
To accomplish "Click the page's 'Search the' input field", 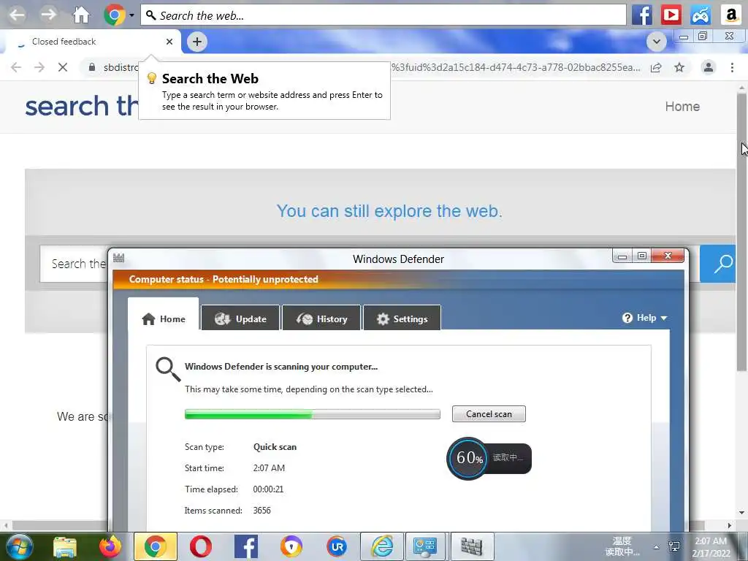I will pyautogui.click(x=75, y=264).
